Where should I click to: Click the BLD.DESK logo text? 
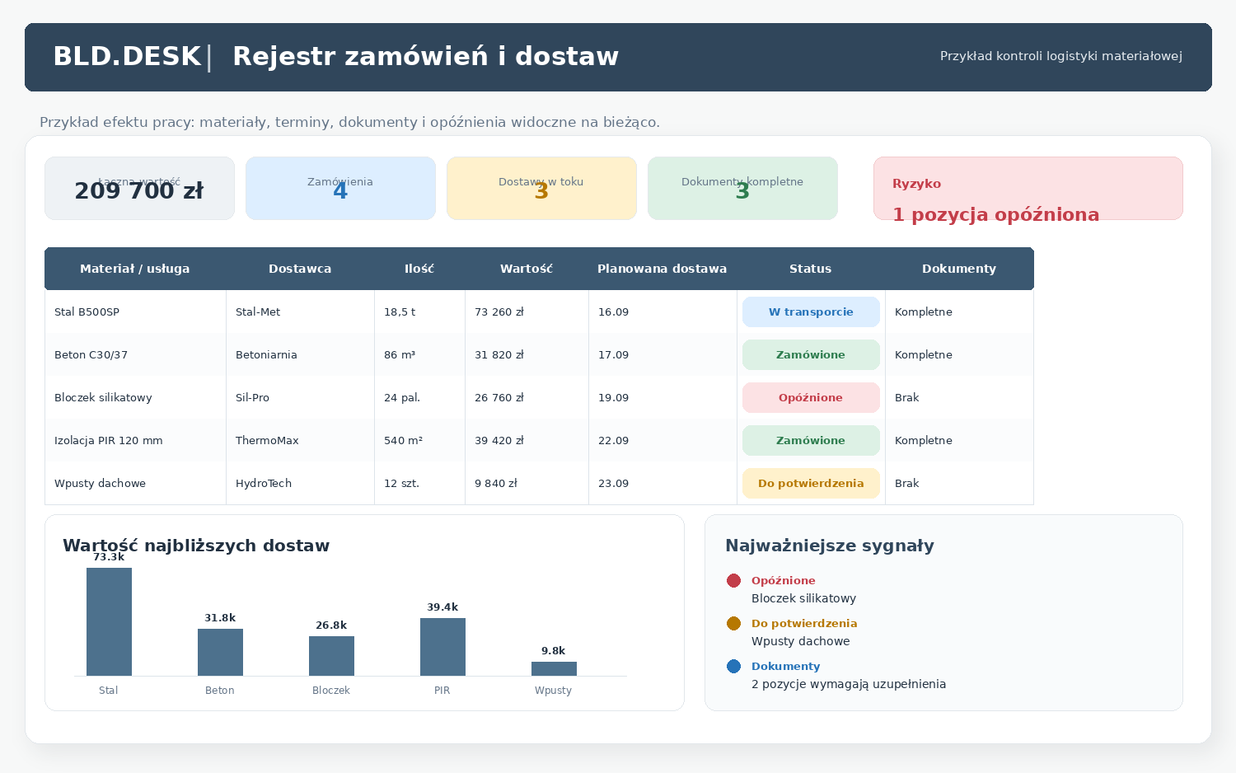click(127, 57)
